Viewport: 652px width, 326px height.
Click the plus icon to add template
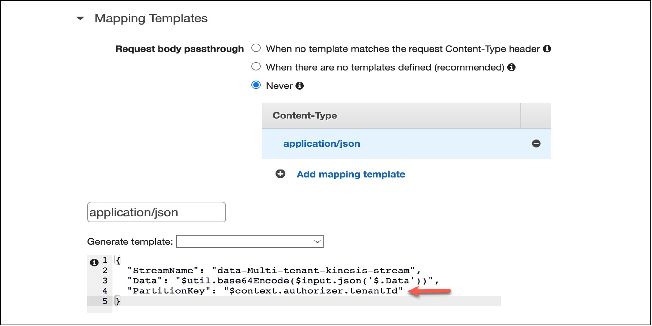coord(280,174)
